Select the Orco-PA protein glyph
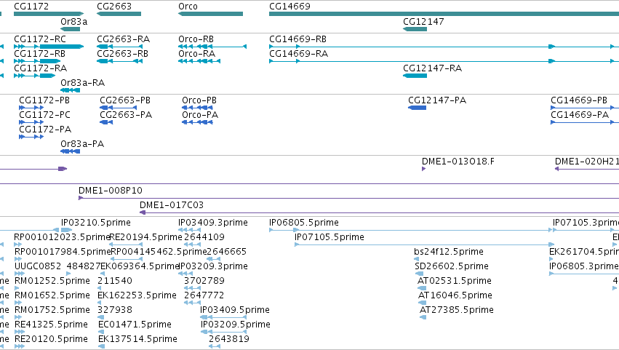This screenshot has height=350, width=619. pyautogui.click(x=197, y=122)
